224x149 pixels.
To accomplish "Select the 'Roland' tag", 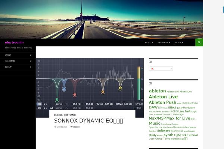I will 186,127.
